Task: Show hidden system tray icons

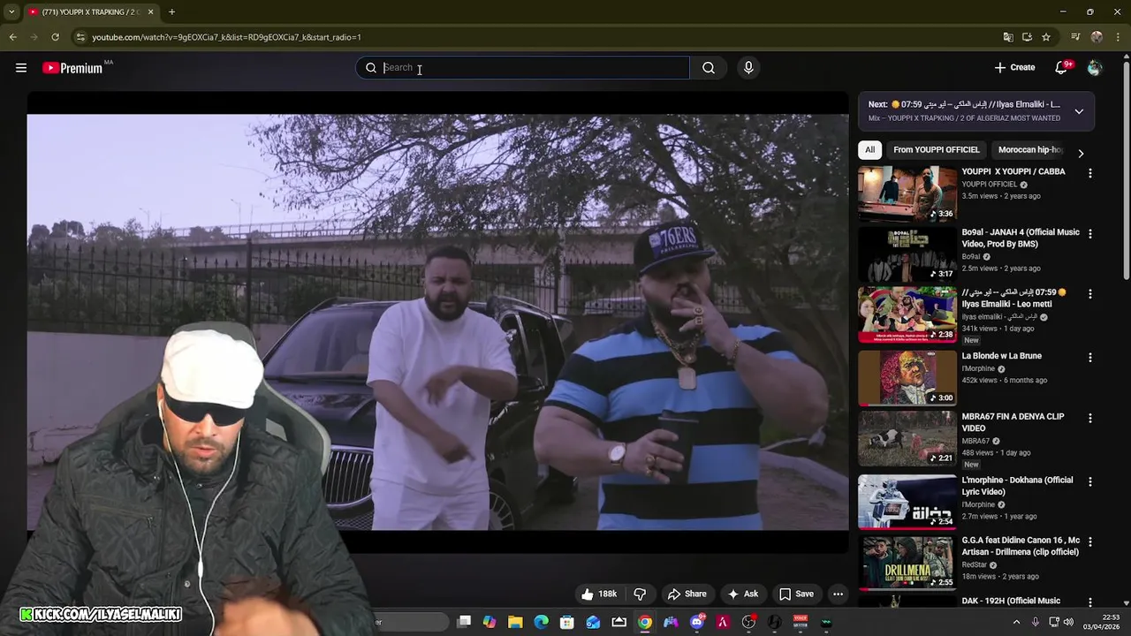Action: (x=1016, y=622)
